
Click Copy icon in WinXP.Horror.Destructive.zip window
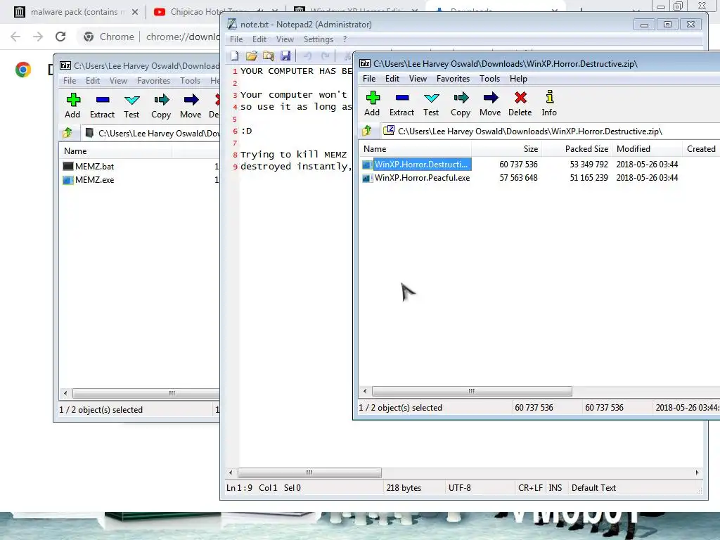[461, 97]
